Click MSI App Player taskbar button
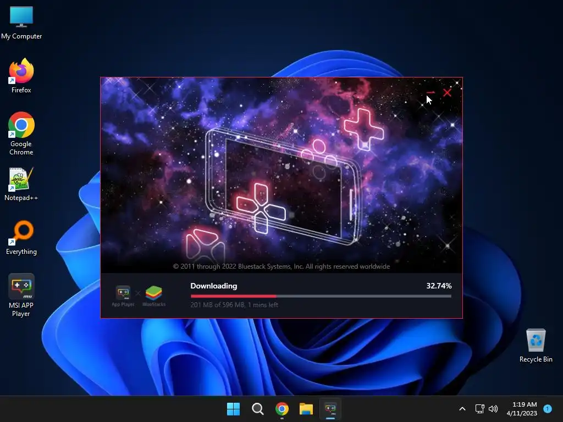The height and width of the screenshot is (422, 563). click(330, 409)
